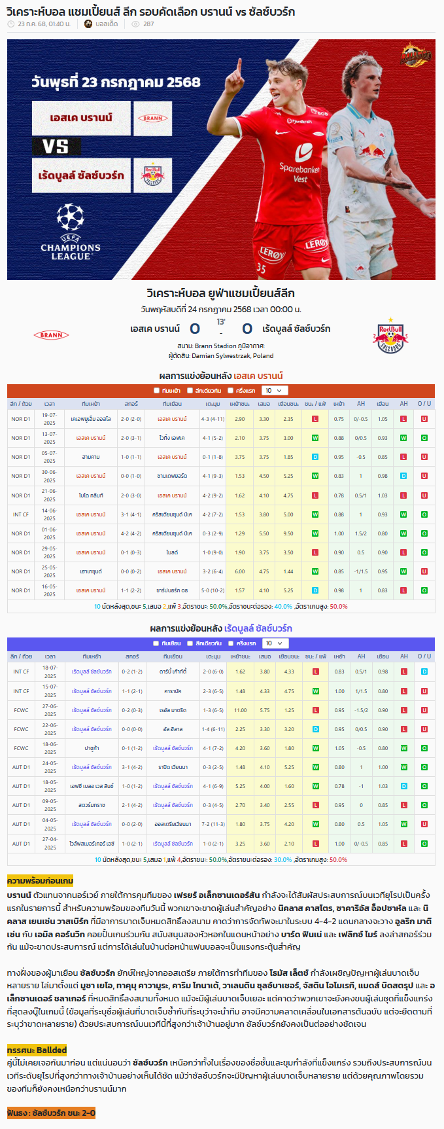Enable the ทีมเหย้า checkbox in the Brann table
This screenshot has height=1129, width=444.
tap(156, 391)
